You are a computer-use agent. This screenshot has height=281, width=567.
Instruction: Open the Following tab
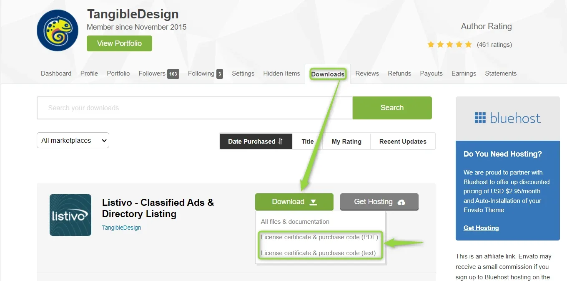[201, 73]
